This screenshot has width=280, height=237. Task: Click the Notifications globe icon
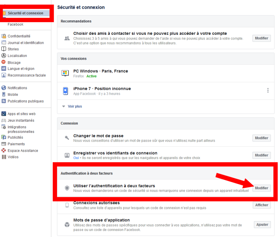[x=4, y=88]
